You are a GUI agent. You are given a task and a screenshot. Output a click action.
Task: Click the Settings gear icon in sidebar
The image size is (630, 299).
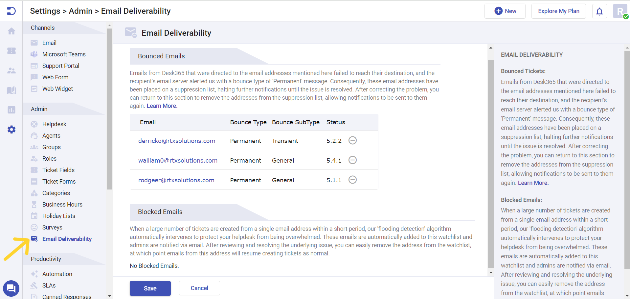click(x=11, y=130)
